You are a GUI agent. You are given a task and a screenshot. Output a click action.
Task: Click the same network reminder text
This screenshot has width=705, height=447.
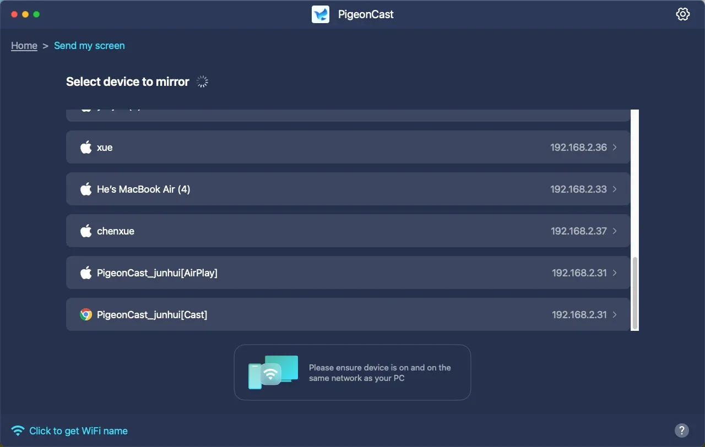click(380, 373)
